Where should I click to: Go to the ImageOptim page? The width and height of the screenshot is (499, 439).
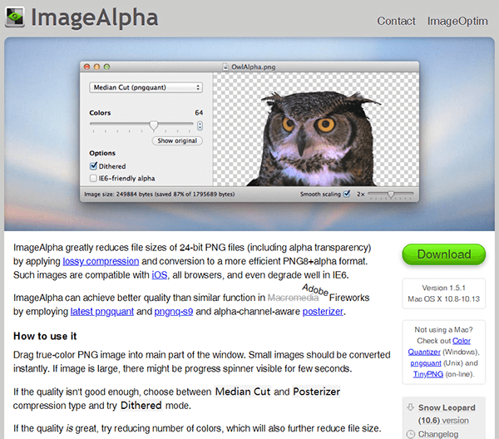click(x=457, y=21)
